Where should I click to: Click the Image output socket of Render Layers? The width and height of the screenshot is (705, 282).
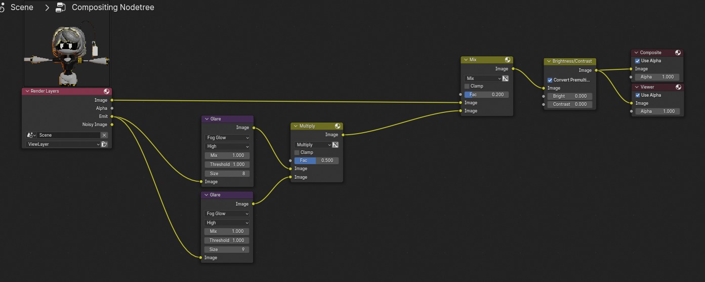pos(112,100)
